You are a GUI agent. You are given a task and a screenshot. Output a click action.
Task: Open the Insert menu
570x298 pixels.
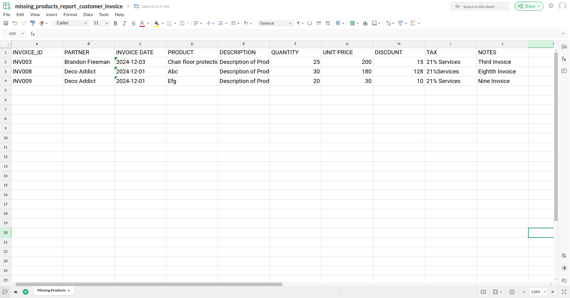[52, 14]
